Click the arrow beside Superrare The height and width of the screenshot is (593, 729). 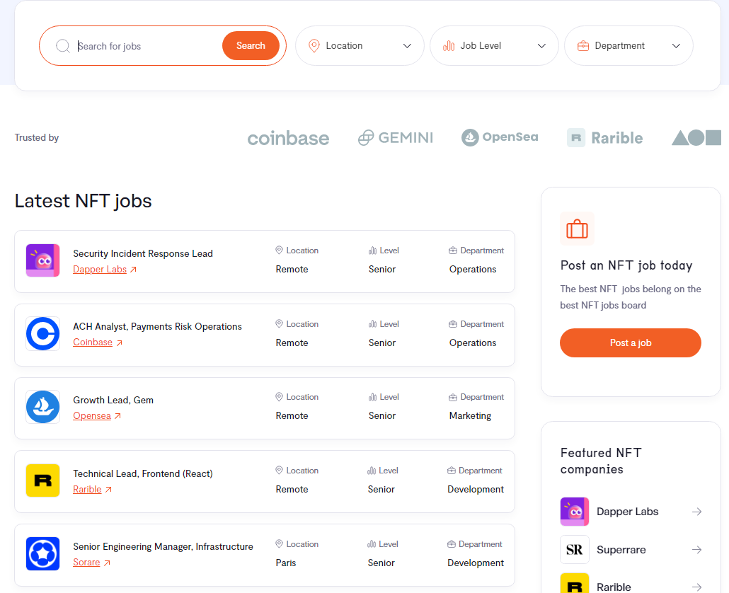pos(696,550)
